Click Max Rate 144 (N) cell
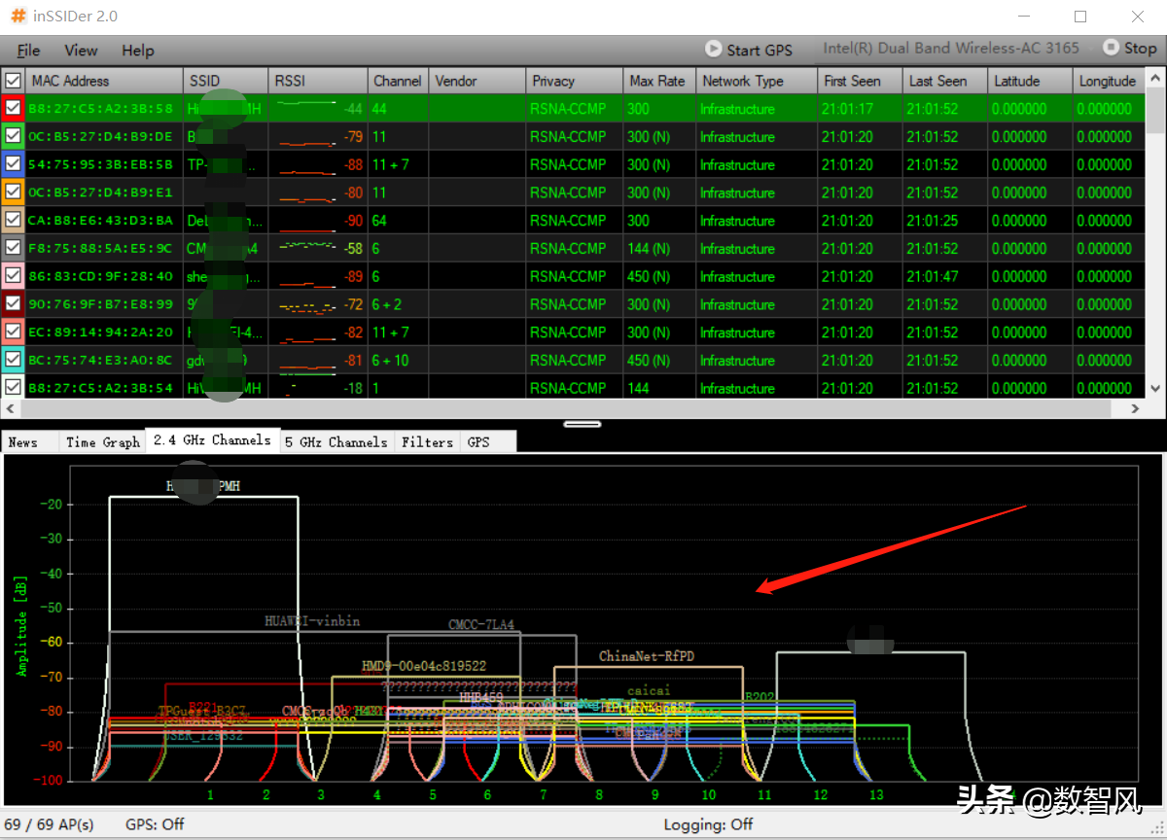1167x840 pixels. pyautogui.click(x=649, y=248)
